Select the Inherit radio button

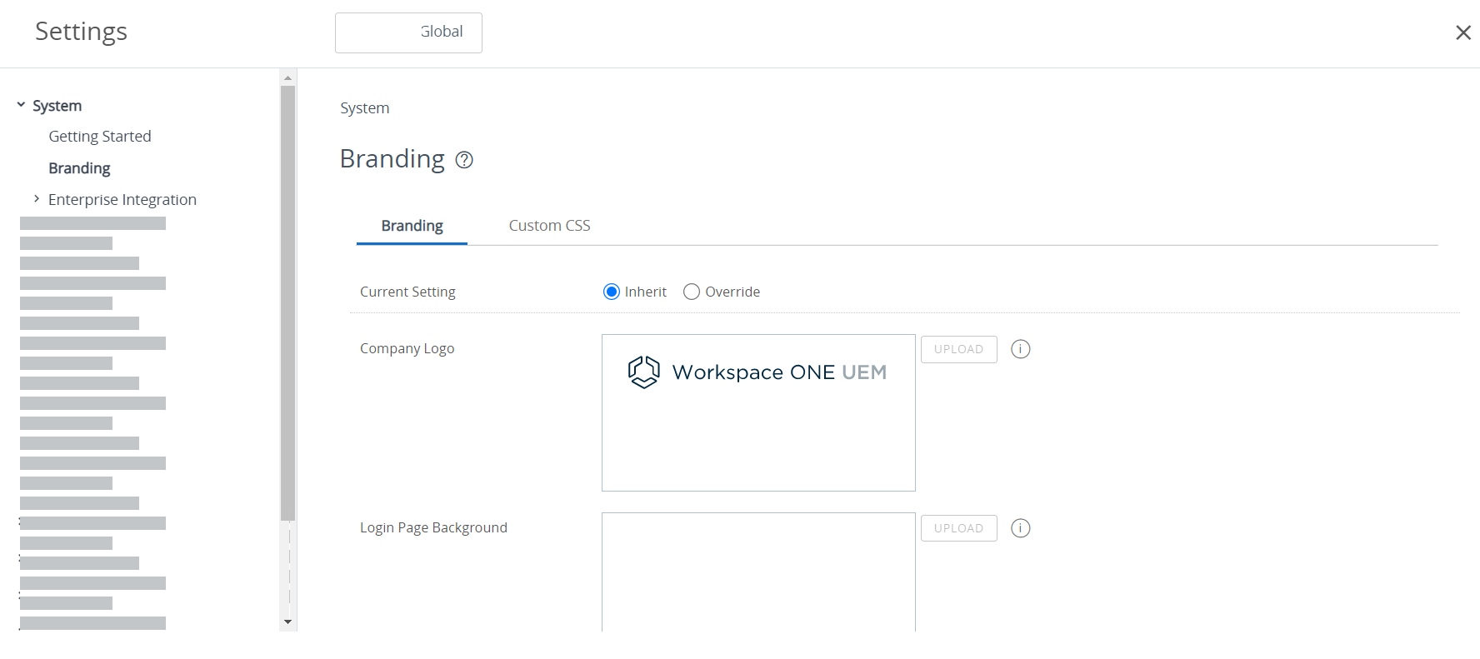pyautogui.click(x=612, y=292)
